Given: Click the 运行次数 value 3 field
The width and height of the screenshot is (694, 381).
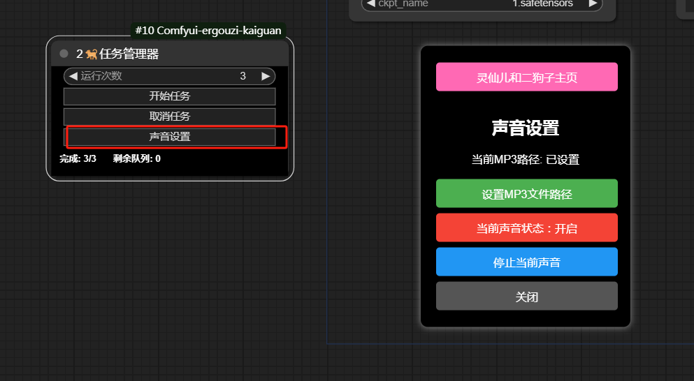Looking at the screenshot, I should click(x=170, y=76).
